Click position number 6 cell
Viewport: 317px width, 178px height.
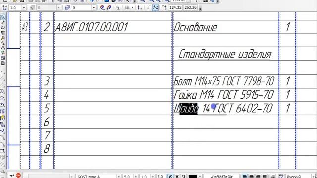pos(47,122)
